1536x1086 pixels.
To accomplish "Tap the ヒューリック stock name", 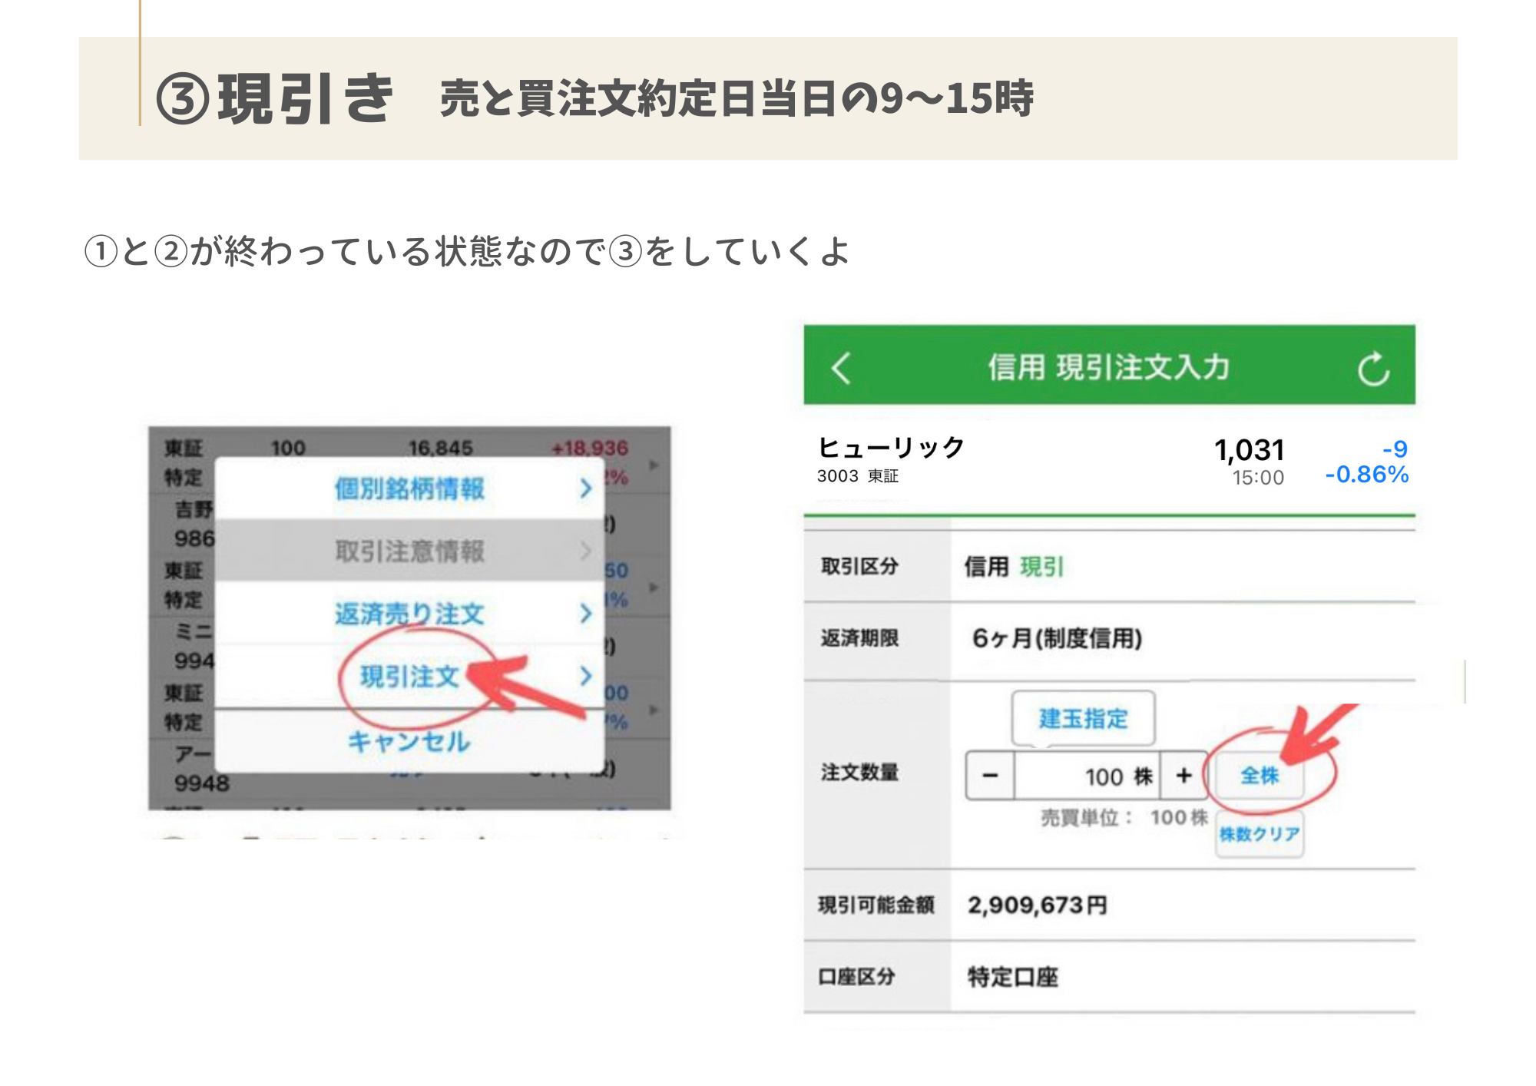I will tap(891, 448).
